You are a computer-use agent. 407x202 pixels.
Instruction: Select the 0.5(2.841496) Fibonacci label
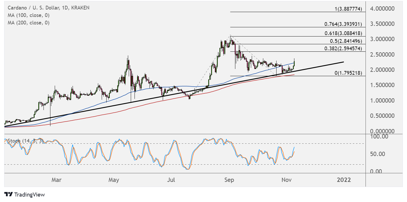345,41
